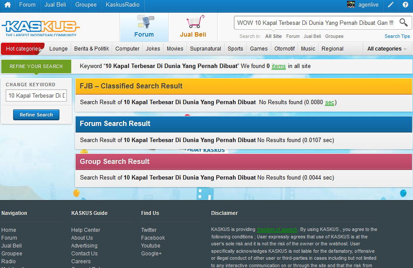Image resolution: width=413 pixels, height=268 pixels.
Task: Click the Change Keyword input field
Action: click(x=36, y=95)
